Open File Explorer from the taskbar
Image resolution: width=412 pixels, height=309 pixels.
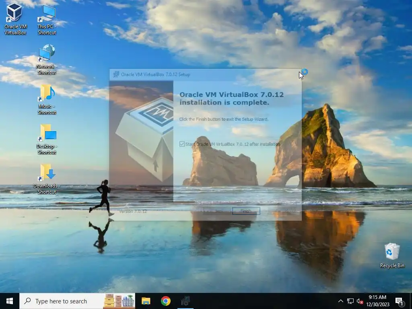(146, 301)
